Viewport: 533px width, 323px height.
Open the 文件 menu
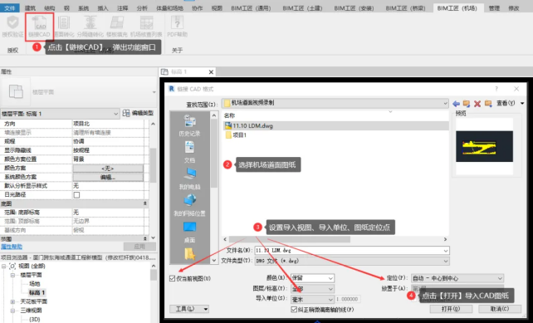[x=10, y=7]
